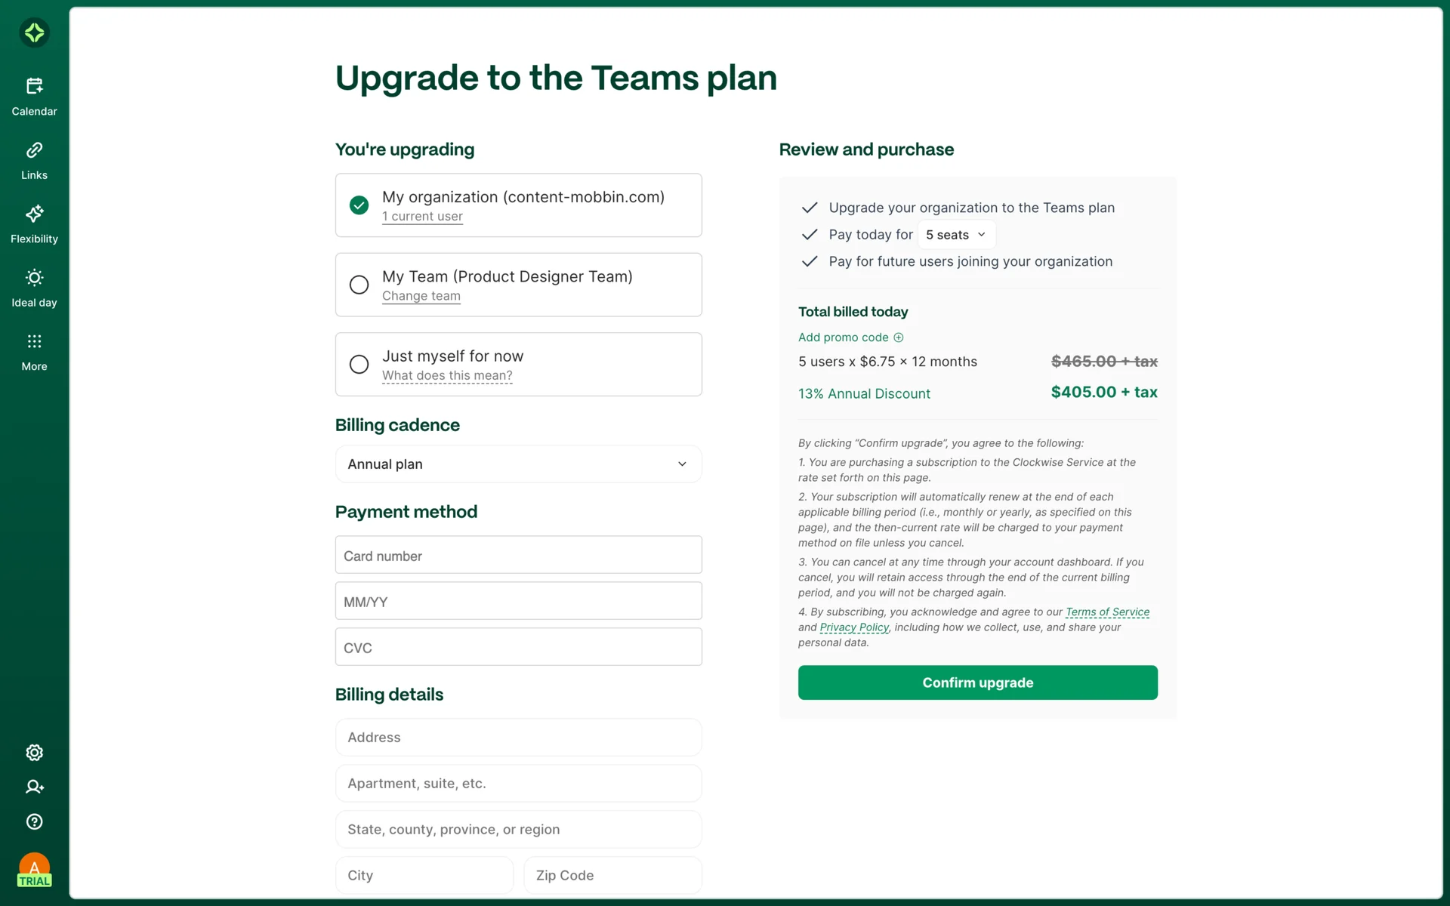Expand the Annual plan billing dropdown
Image resolution: width=1450 pixels, height=906 pixels.
(x=518, y=464)
